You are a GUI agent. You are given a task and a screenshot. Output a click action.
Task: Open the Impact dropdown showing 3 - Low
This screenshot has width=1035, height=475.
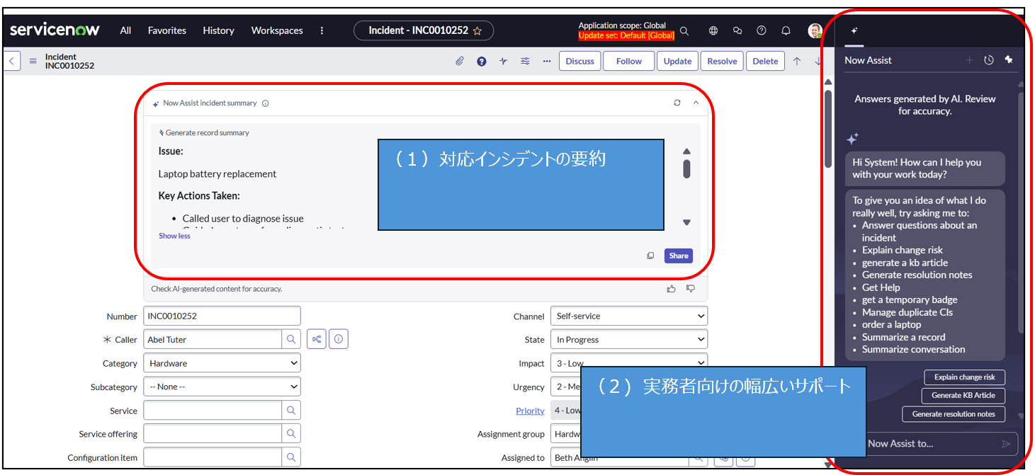point(629,363)
